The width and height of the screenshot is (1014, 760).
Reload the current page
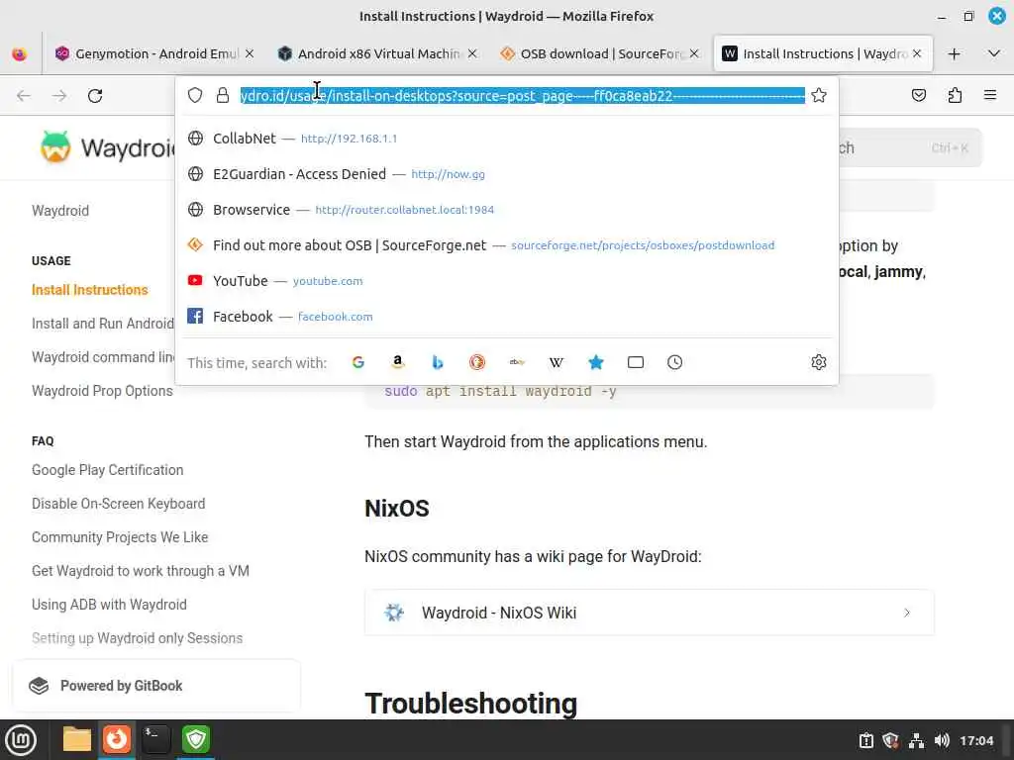coord(95,96)
